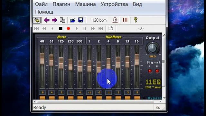Screen dimensions: 206x116
Task: Click the 1 kHz band fader
Action: click(x=89, y=66)
